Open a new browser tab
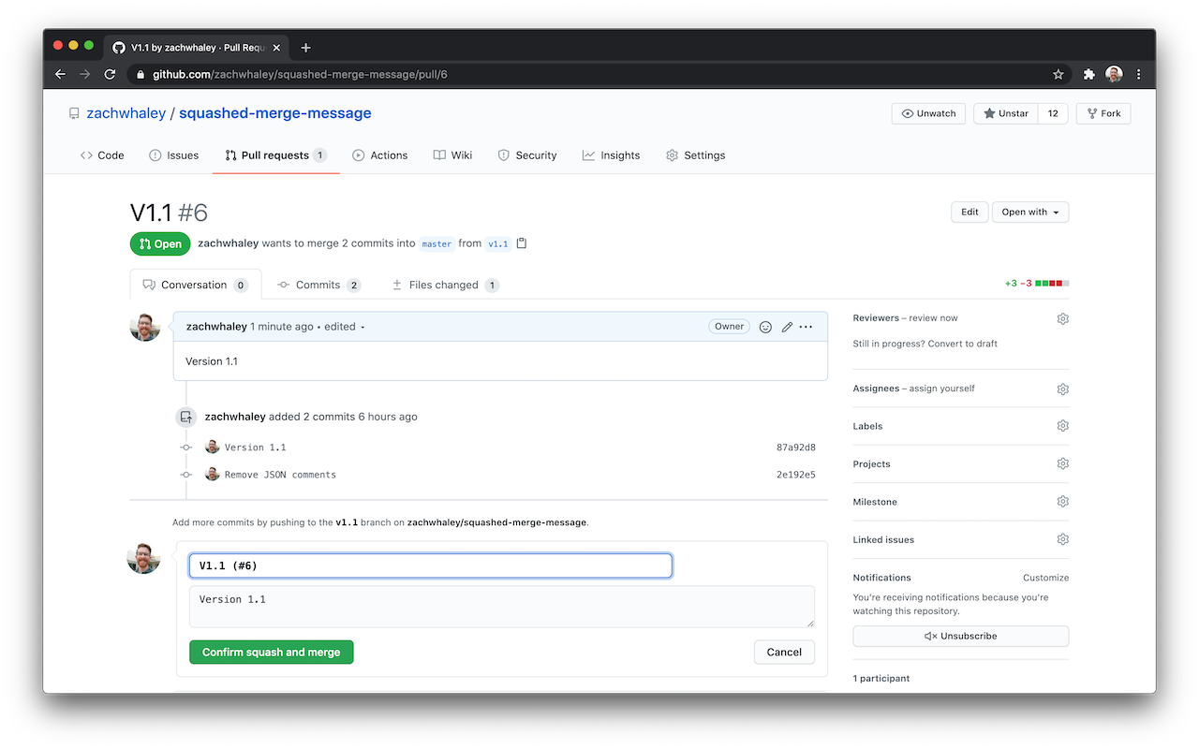The height and width of the screenshot is (749, 1199). coord(306,47)
